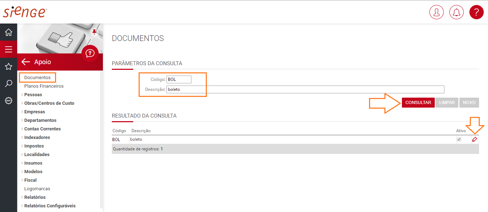Expand the Insumos menu group

click(33, 163)
